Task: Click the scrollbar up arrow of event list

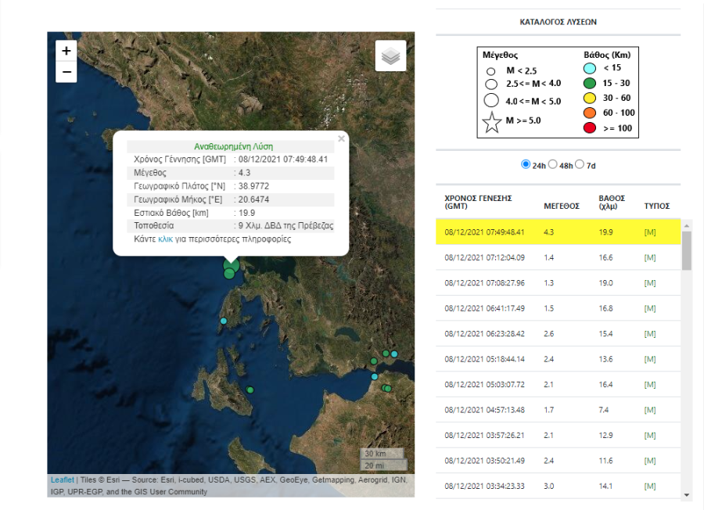Action: 687,226
